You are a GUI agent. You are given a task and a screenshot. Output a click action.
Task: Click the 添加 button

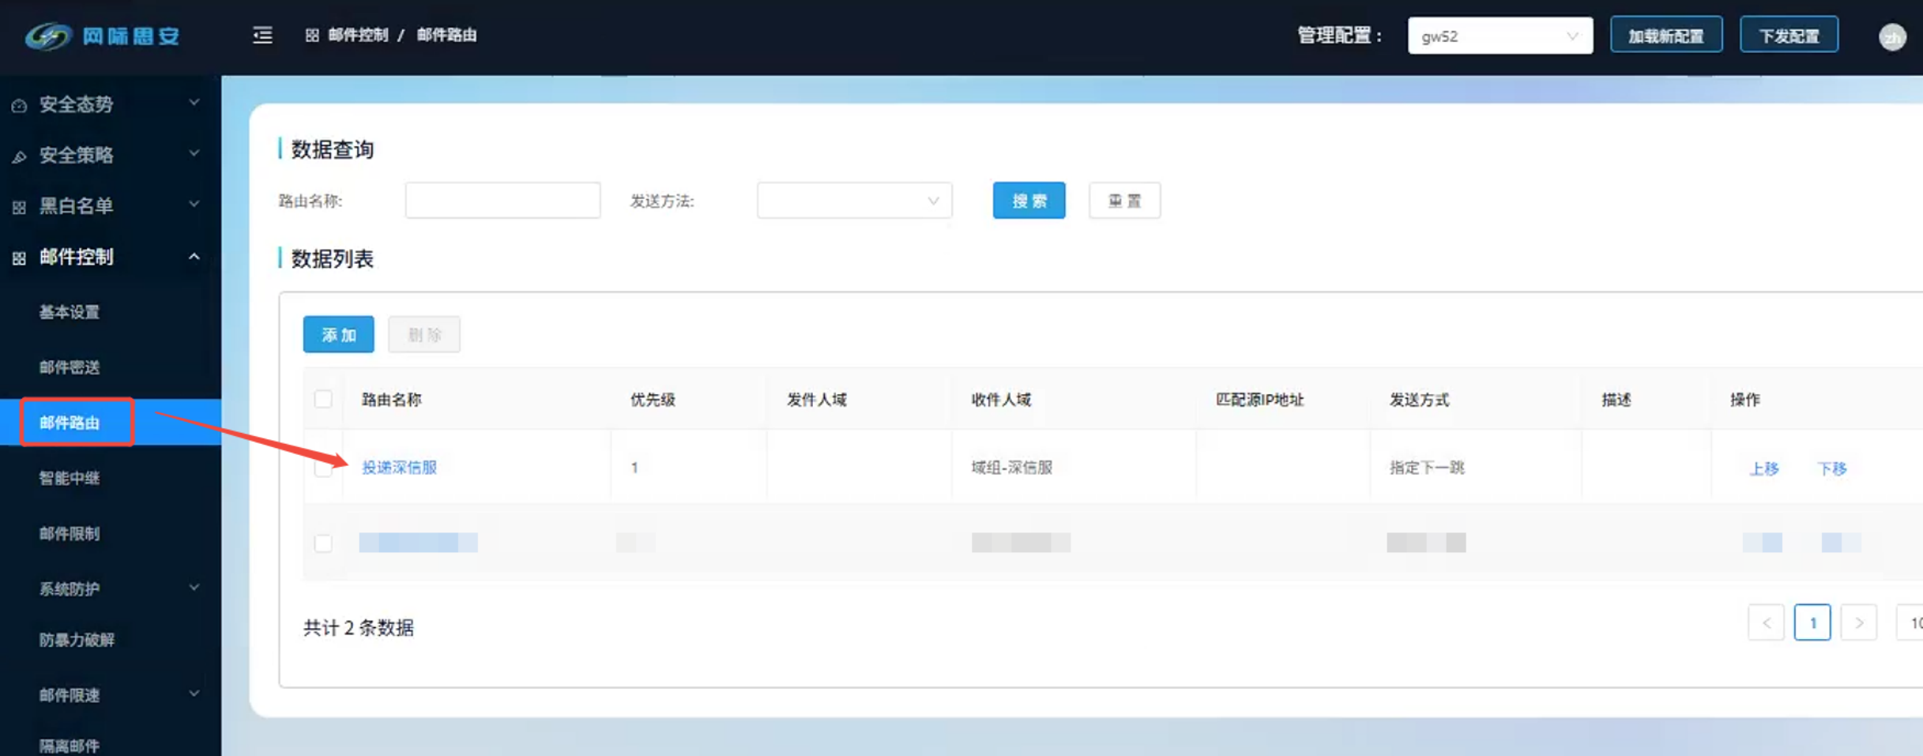338,335
